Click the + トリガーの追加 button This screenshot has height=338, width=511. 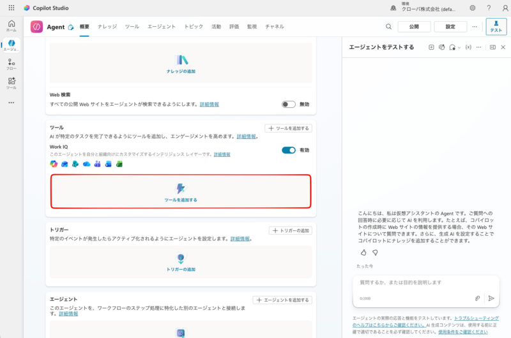point(291,231)
